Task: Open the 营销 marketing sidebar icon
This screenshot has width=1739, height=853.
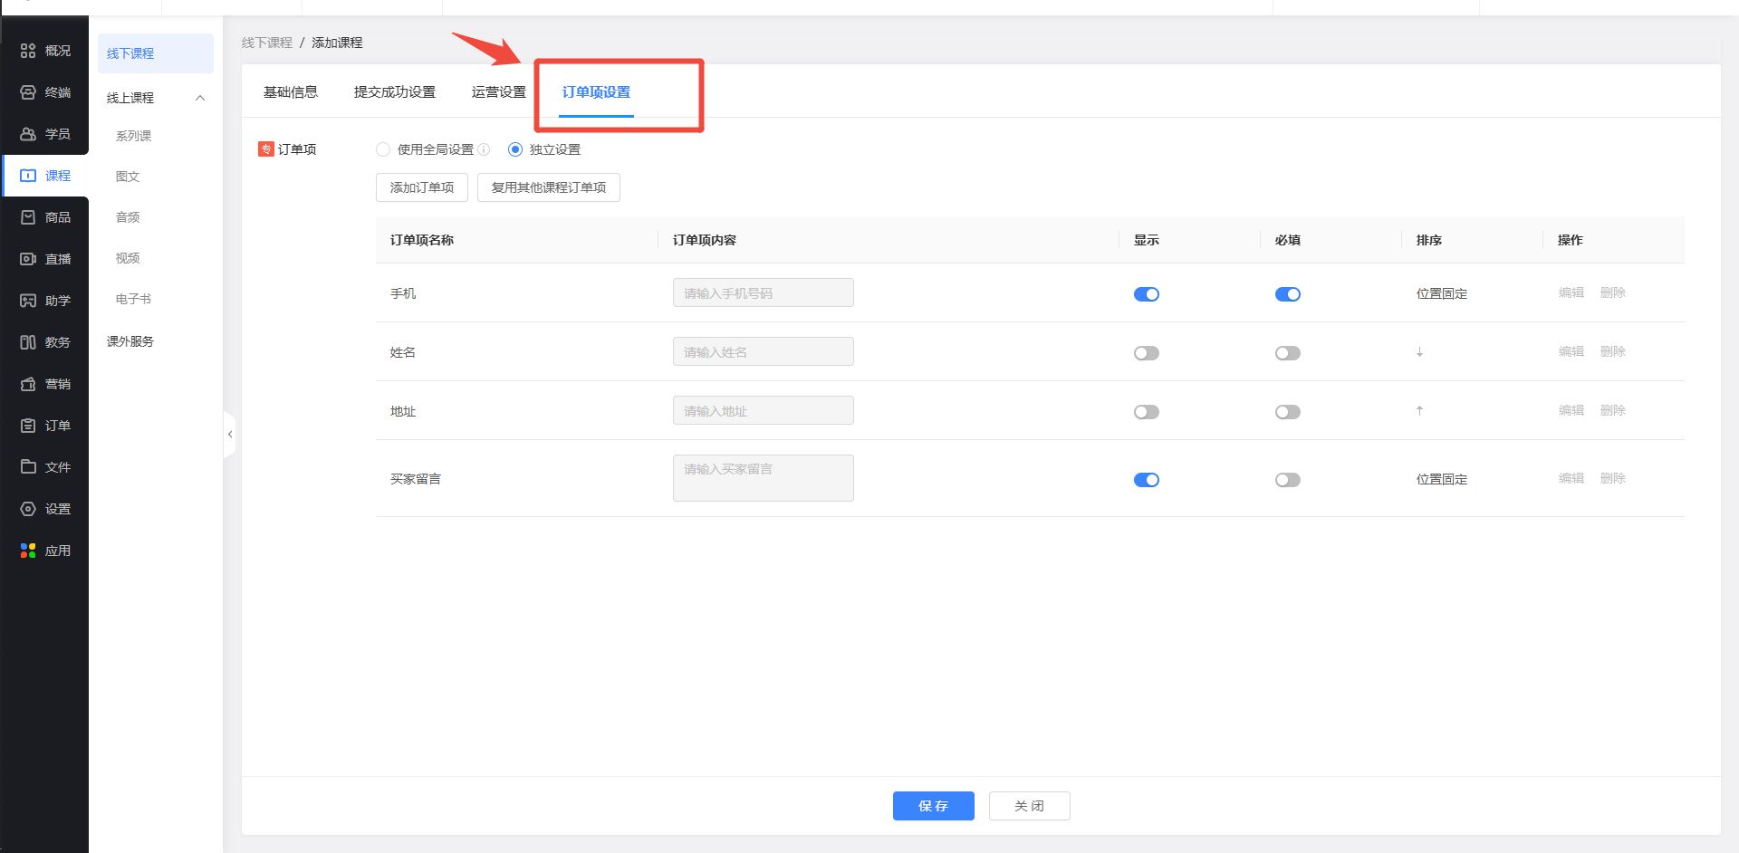Action: 28,384
